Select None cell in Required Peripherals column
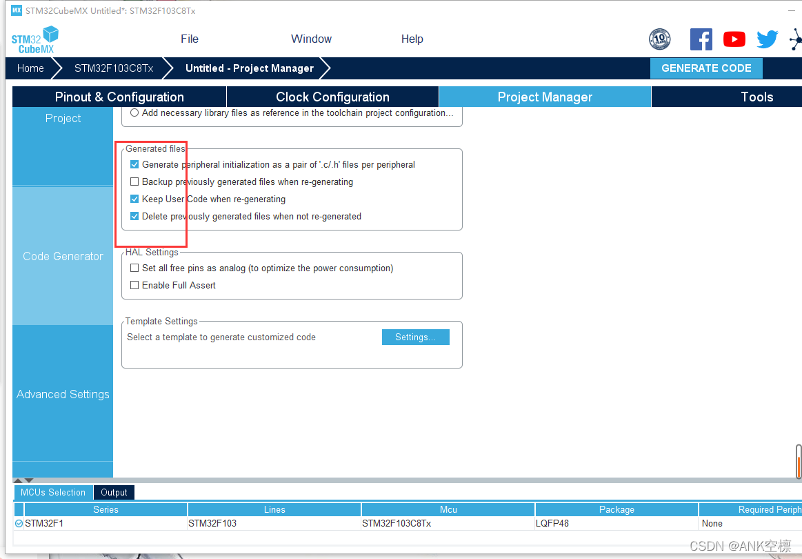Image resolution: width=802 pixels, height=559 pixels. [x=750, y=524]
